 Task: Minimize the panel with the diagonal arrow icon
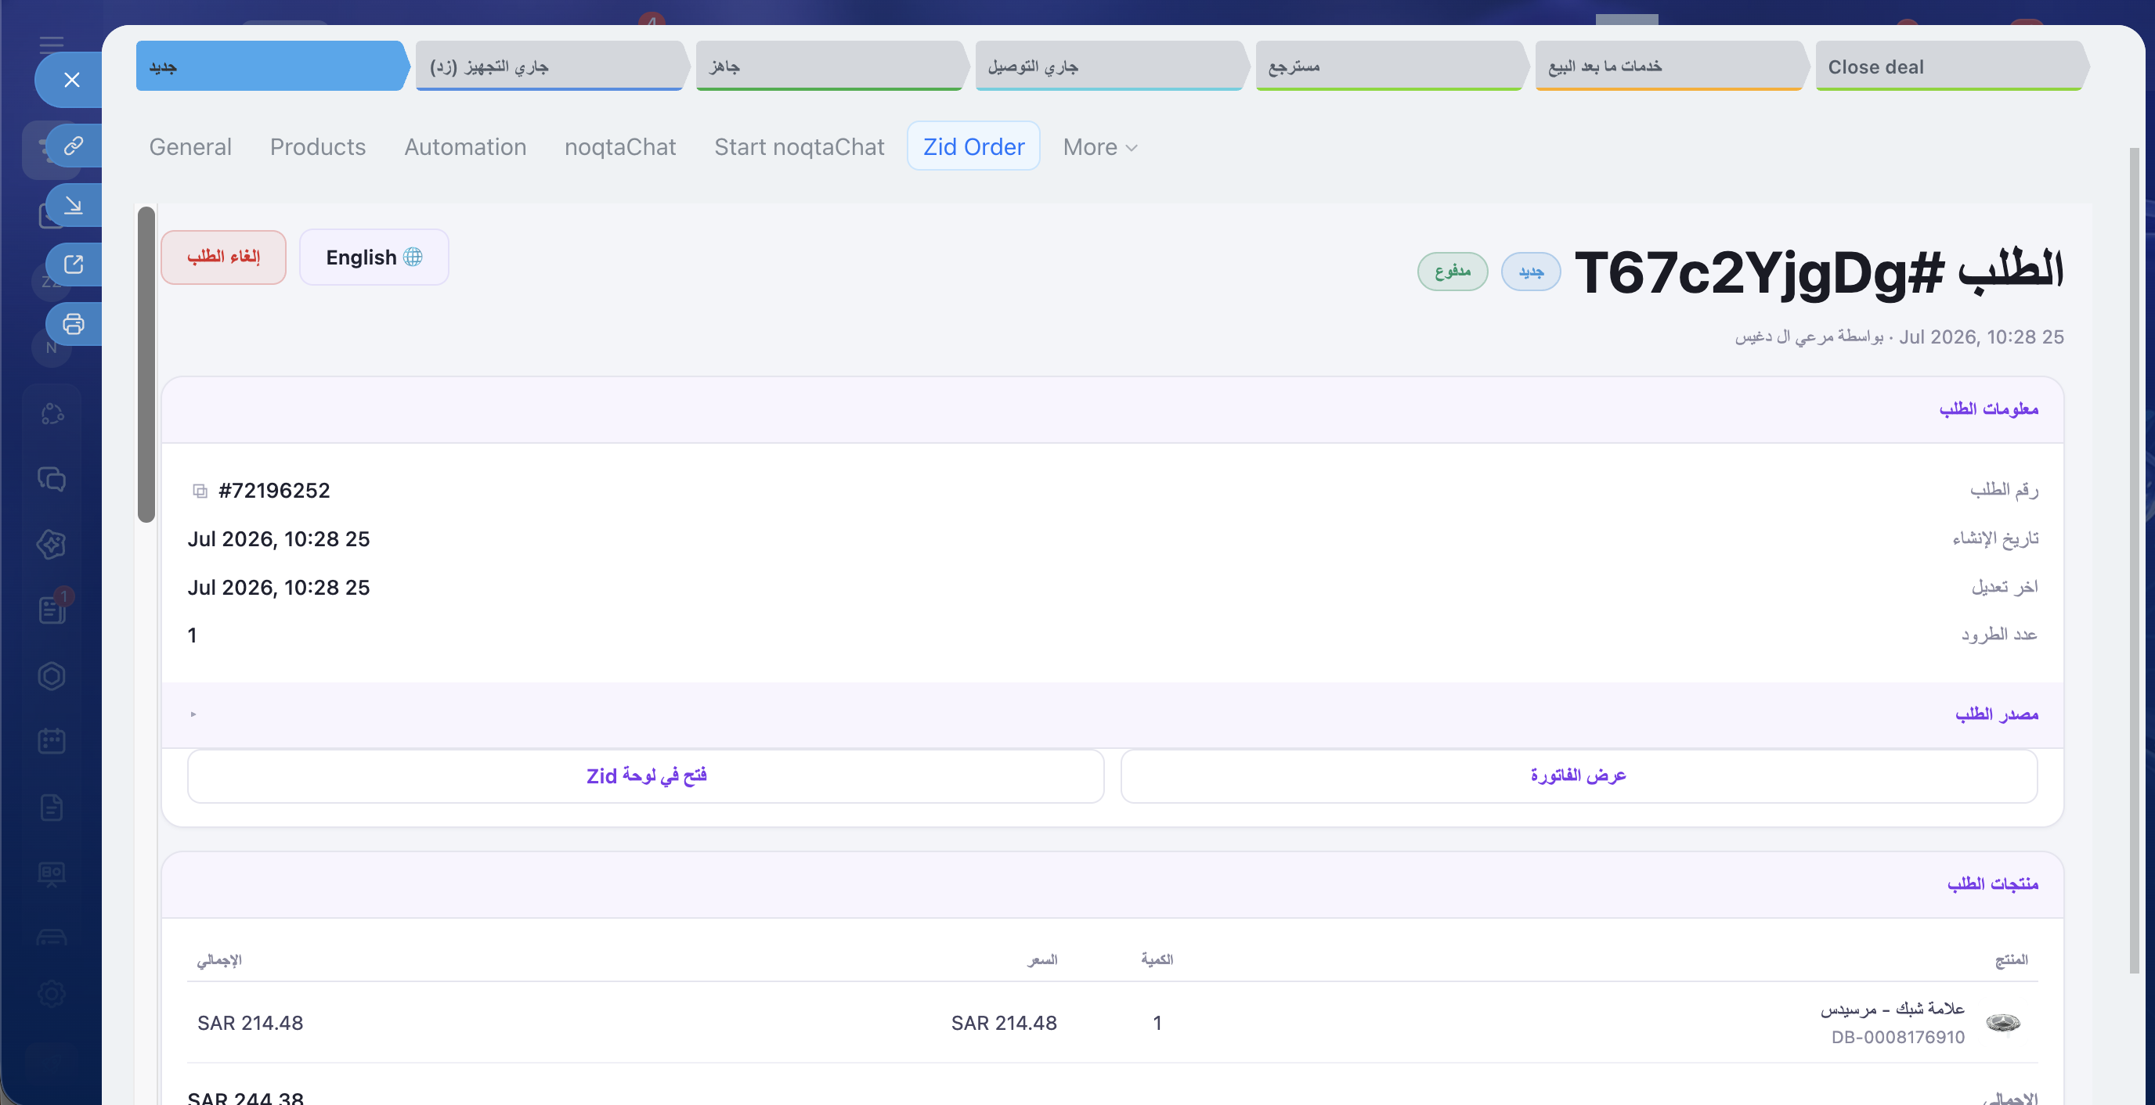(x=74, y=205)
